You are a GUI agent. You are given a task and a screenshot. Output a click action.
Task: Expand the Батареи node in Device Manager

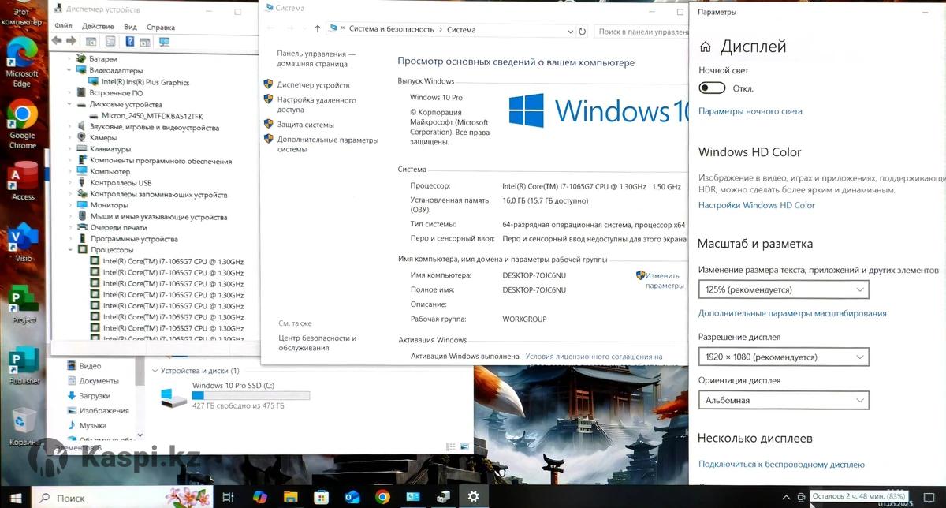coord(69,59)
